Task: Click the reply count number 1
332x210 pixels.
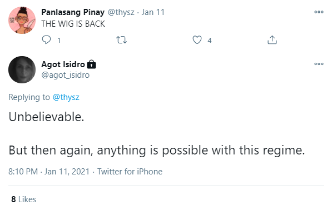Action: coord(59,40)
